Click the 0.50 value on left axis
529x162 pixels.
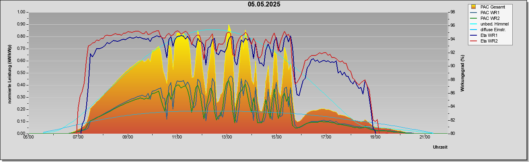(x=21, y=73)
